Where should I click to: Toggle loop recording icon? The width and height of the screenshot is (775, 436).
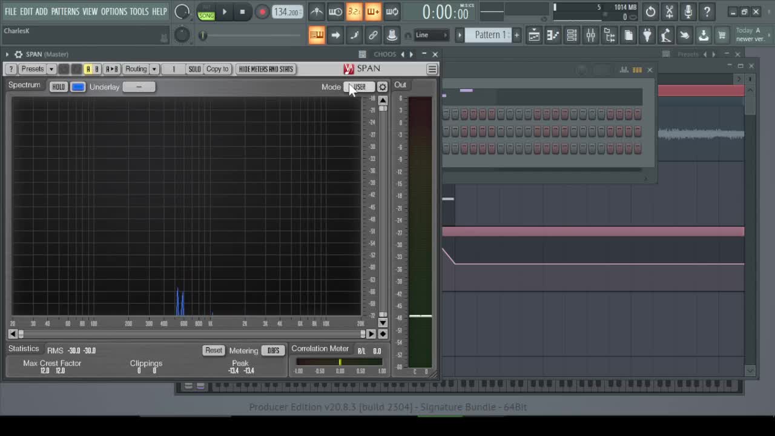tap(392, 12)
